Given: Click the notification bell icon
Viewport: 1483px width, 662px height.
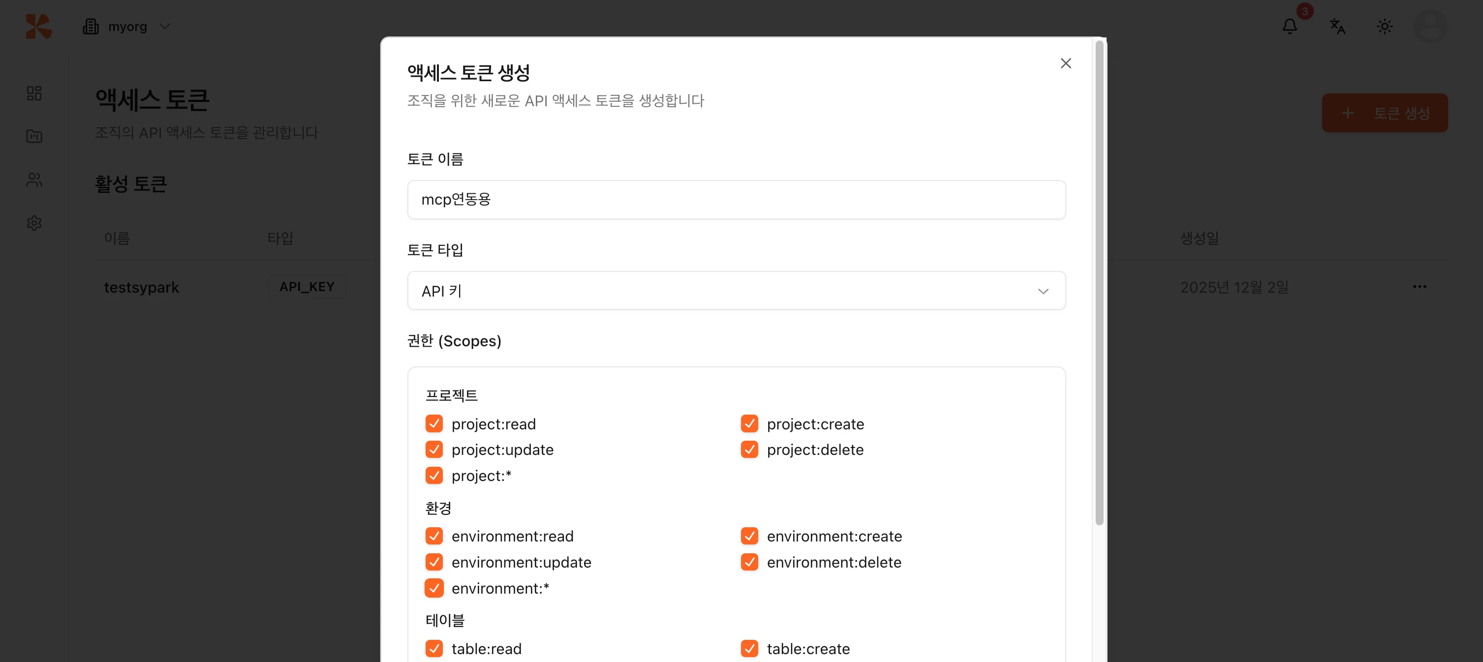Looking at the screenshot, I should (x=1290, y=27).
